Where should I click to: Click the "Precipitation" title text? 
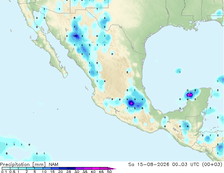(x=15, y=165)
